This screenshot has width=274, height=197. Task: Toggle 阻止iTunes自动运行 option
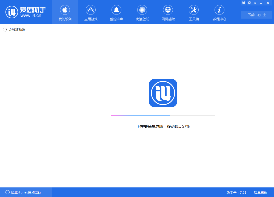(23, 192)
